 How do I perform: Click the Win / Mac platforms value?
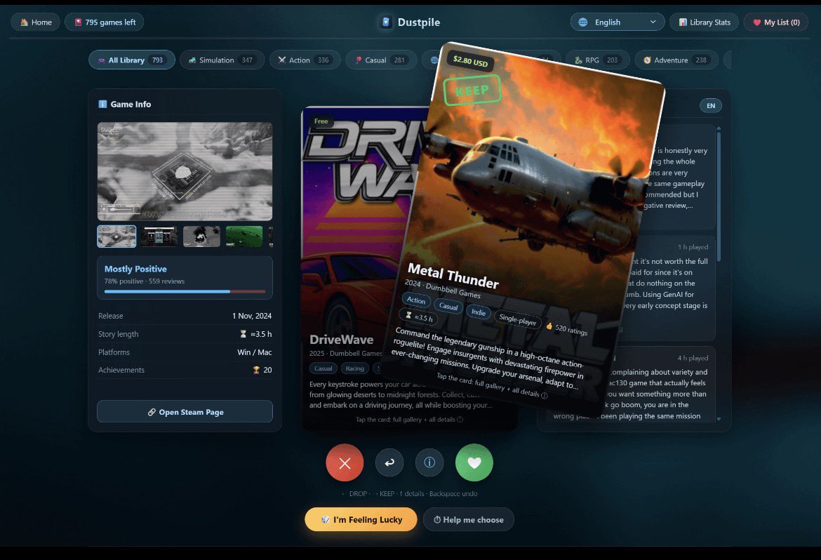click(255, 352)
